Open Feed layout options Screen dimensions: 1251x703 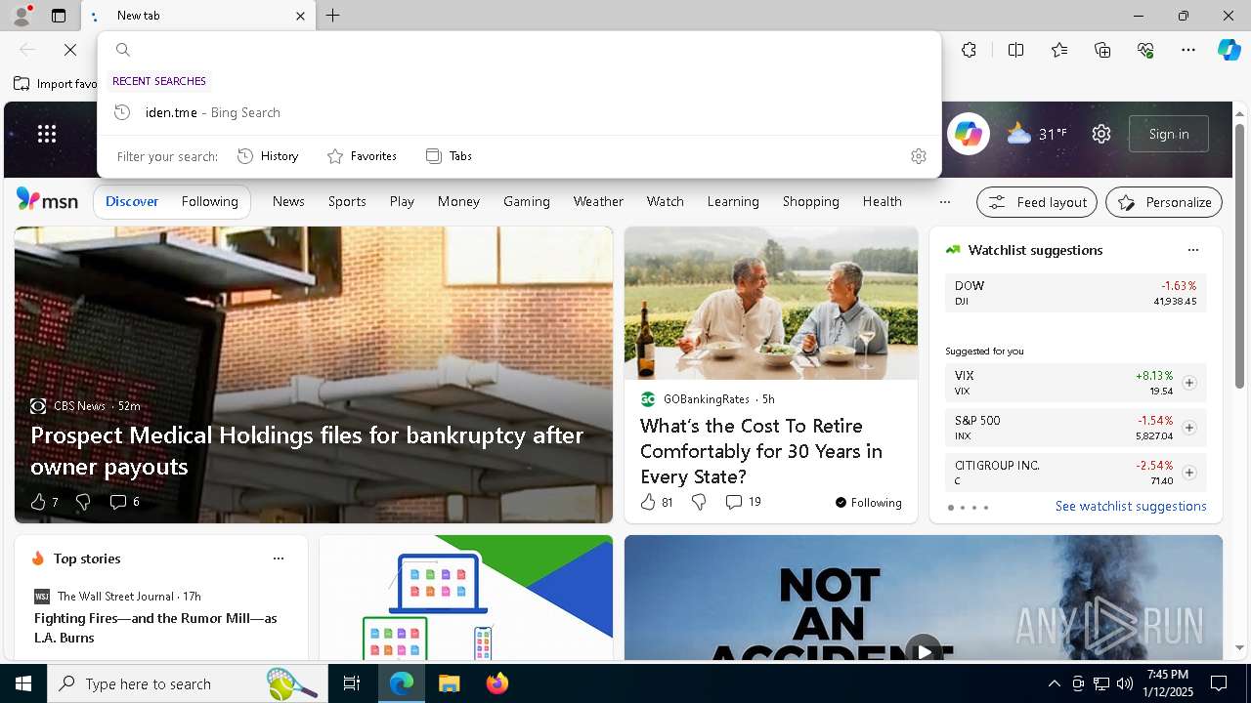coord(1037,202)
